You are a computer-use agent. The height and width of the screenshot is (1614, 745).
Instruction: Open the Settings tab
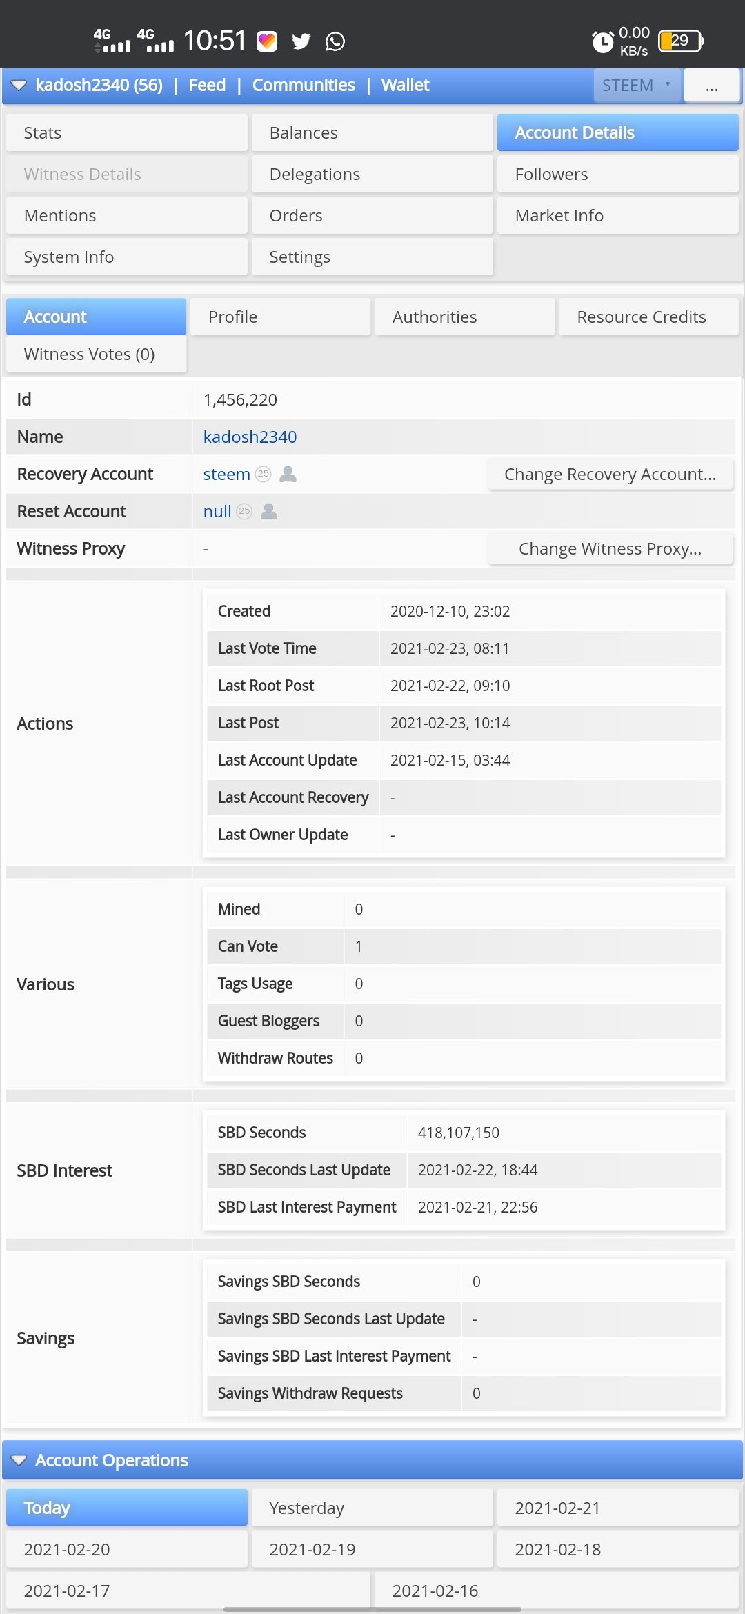(x=372, y=257)
